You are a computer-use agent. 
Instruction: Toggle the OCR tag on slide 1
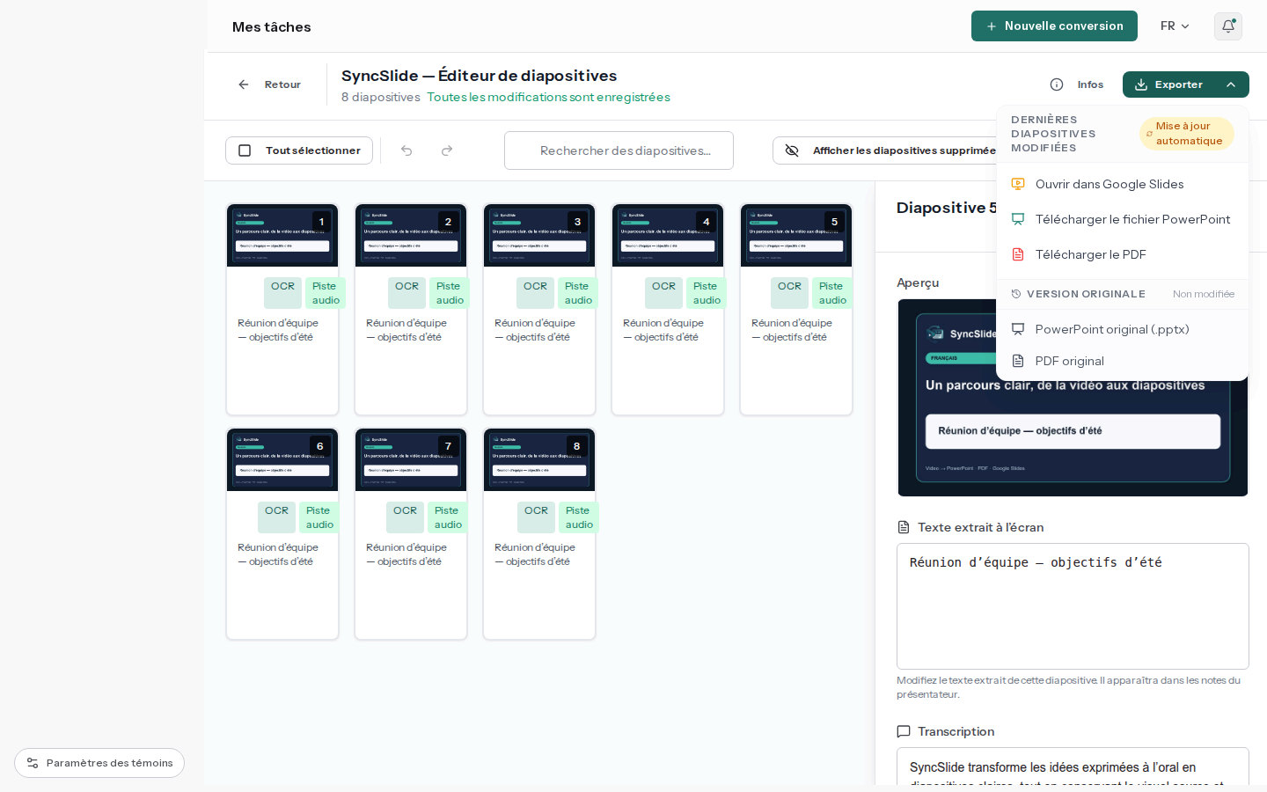point(282,293)
